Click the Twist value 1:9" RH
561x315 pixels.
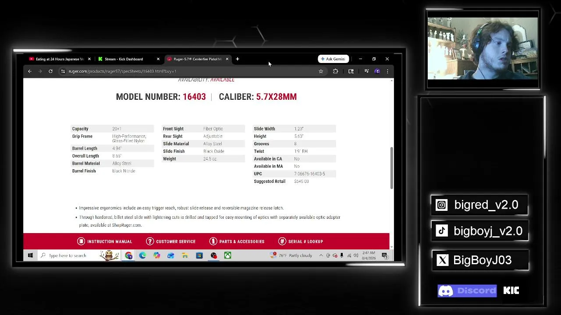(301, 151)
